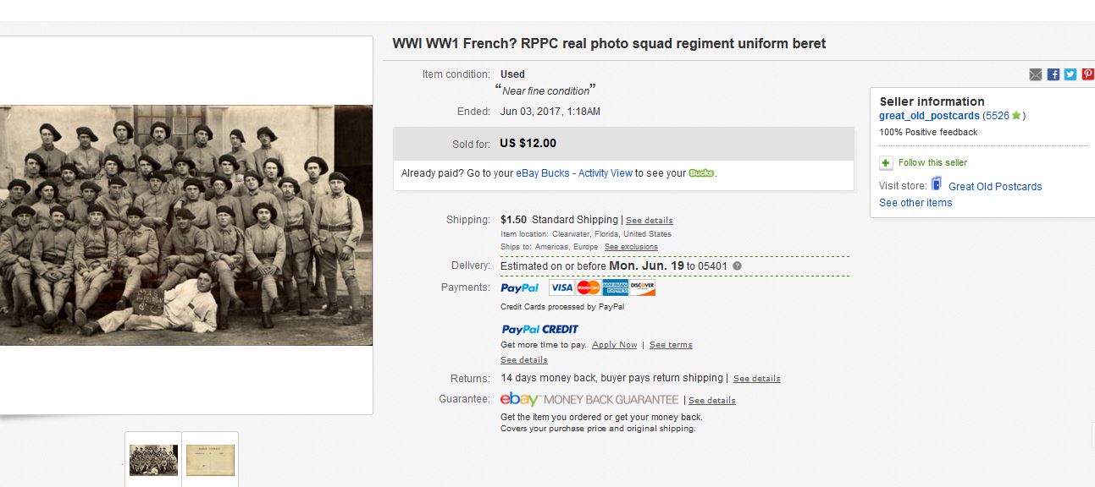Share listing by email envelope icon

click(x=1035, y=74)
